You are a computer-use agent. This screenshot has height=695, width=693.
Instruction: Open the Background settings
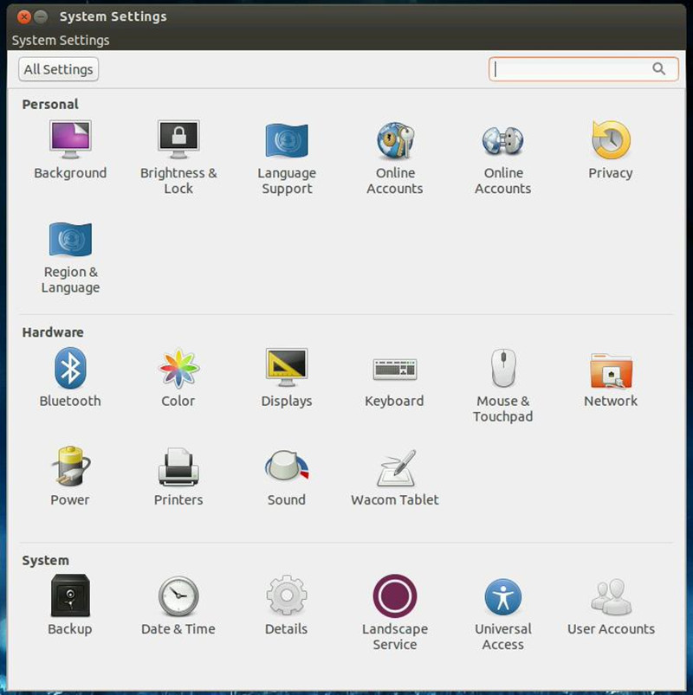pyautogui.click(x=70, y=150)
